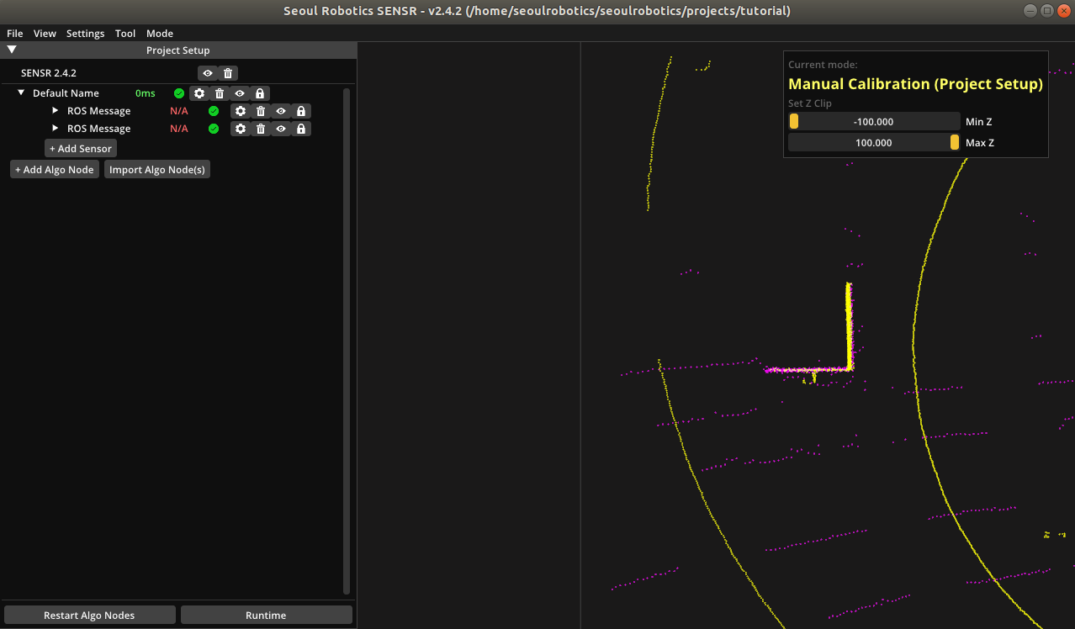This screenshot has height=629, width=1075.
Task: Click the 0ms latency text
Action: coord(146,93)
